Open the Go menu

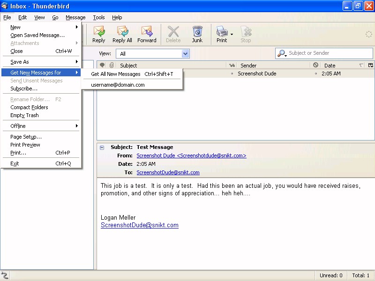55,17
